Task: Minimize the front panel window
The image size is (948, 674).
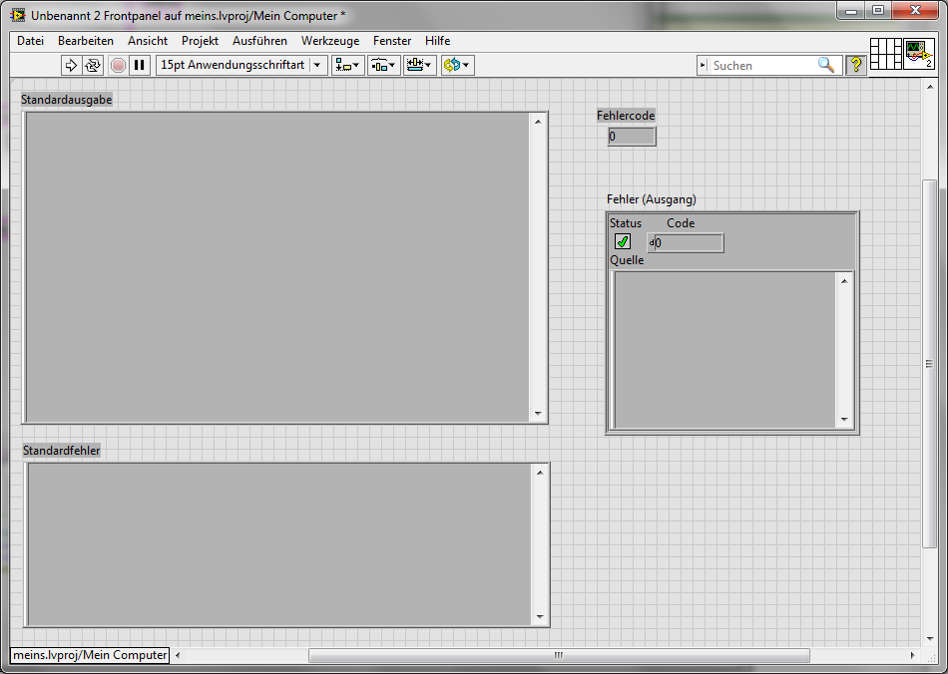Action: click(851, 10)
